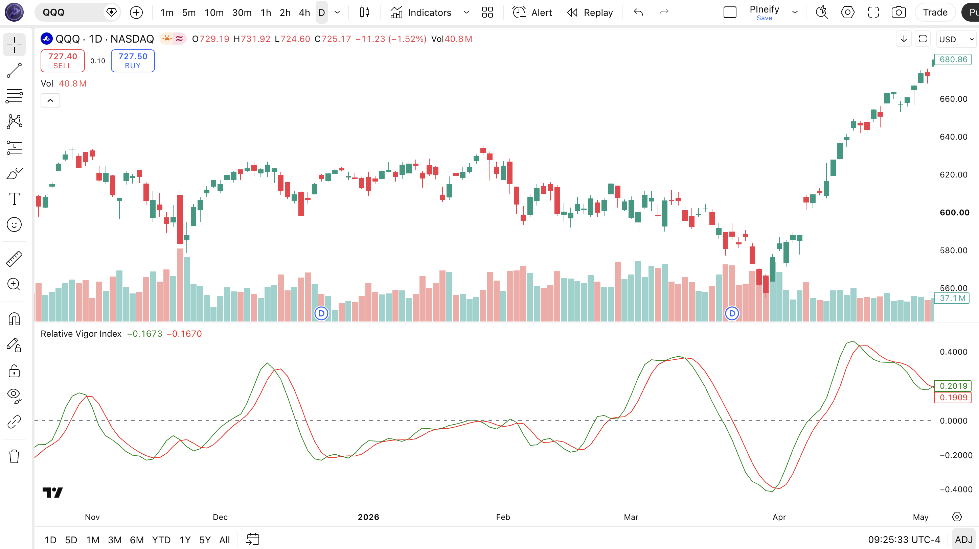Expand the favorite indicators dropdown arrow
This screenshot has height=549, width=979.
pyautogui.click(x=466, y=13)
